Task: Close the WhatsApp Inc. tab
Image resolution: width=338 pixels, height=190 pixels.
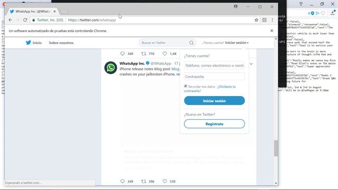Action: point(54,11)
